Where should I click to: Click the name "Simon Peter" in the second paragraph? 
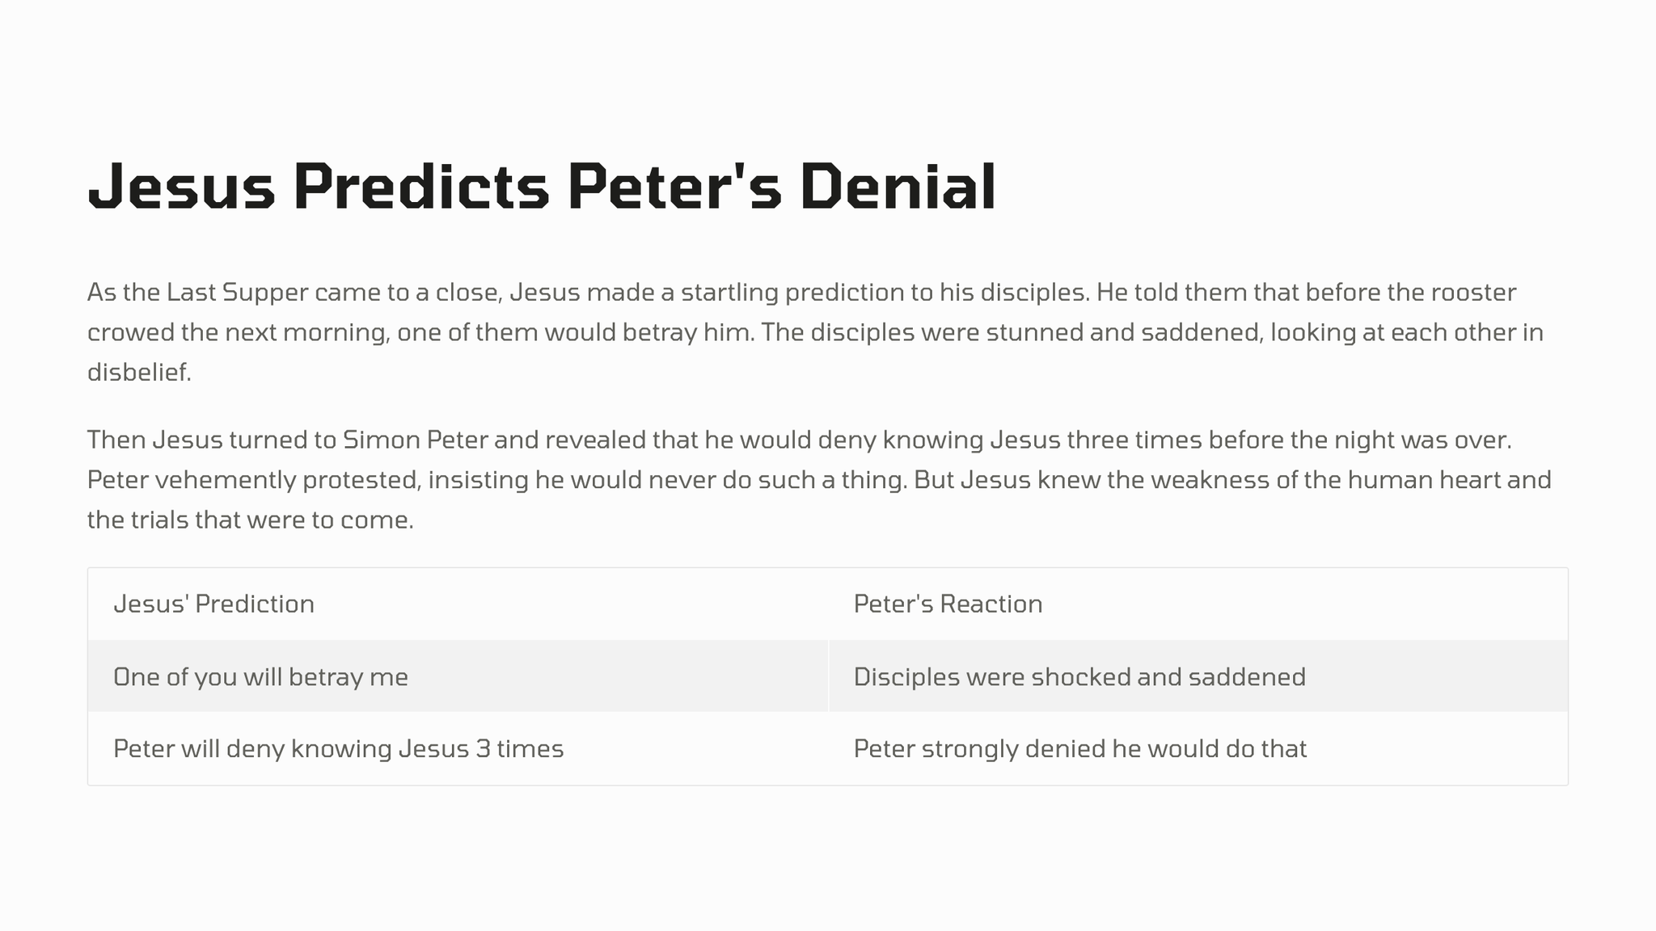416,440
